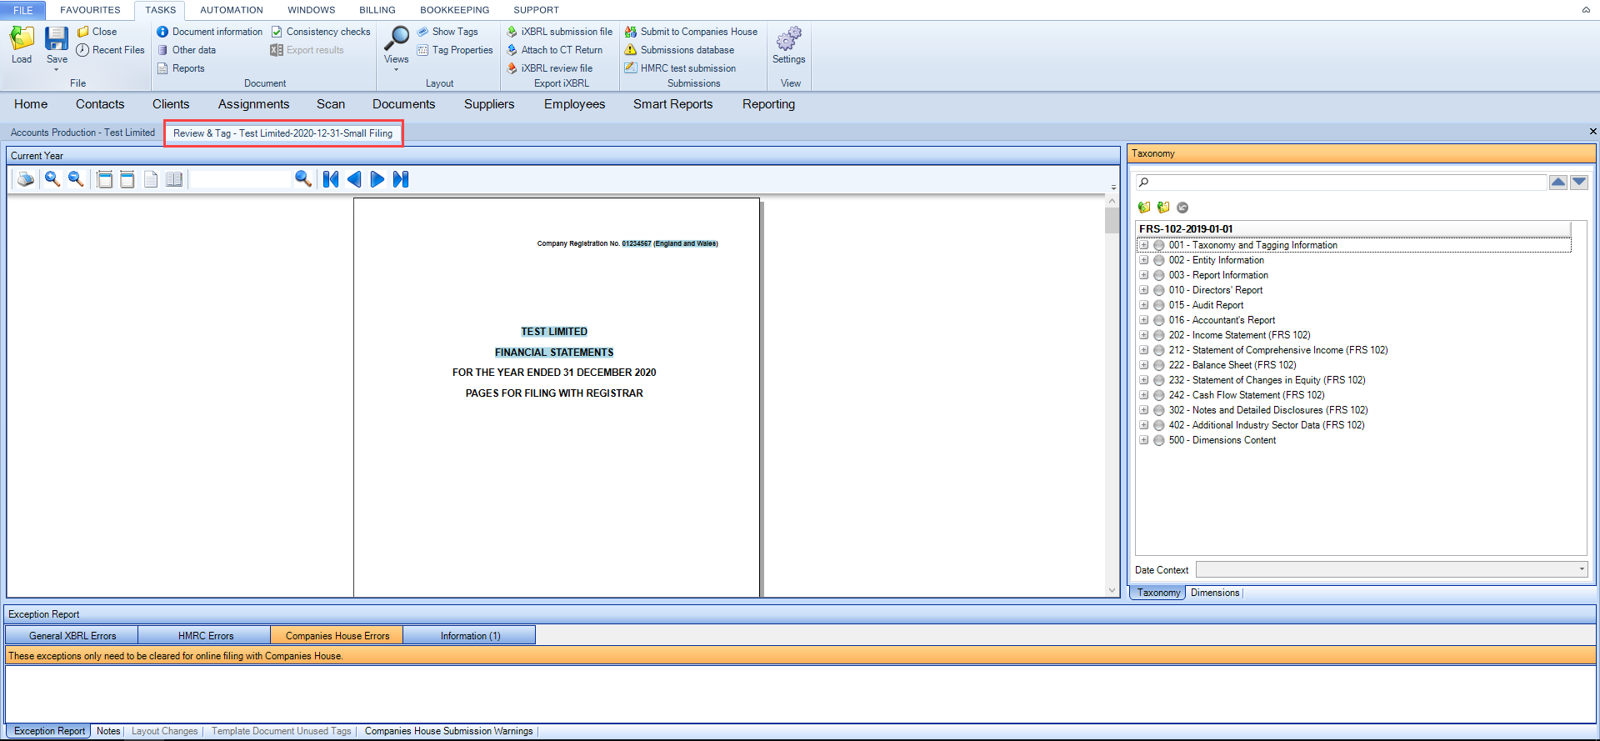Print the current year document
1600x741 pixels.
coord(26,179)
